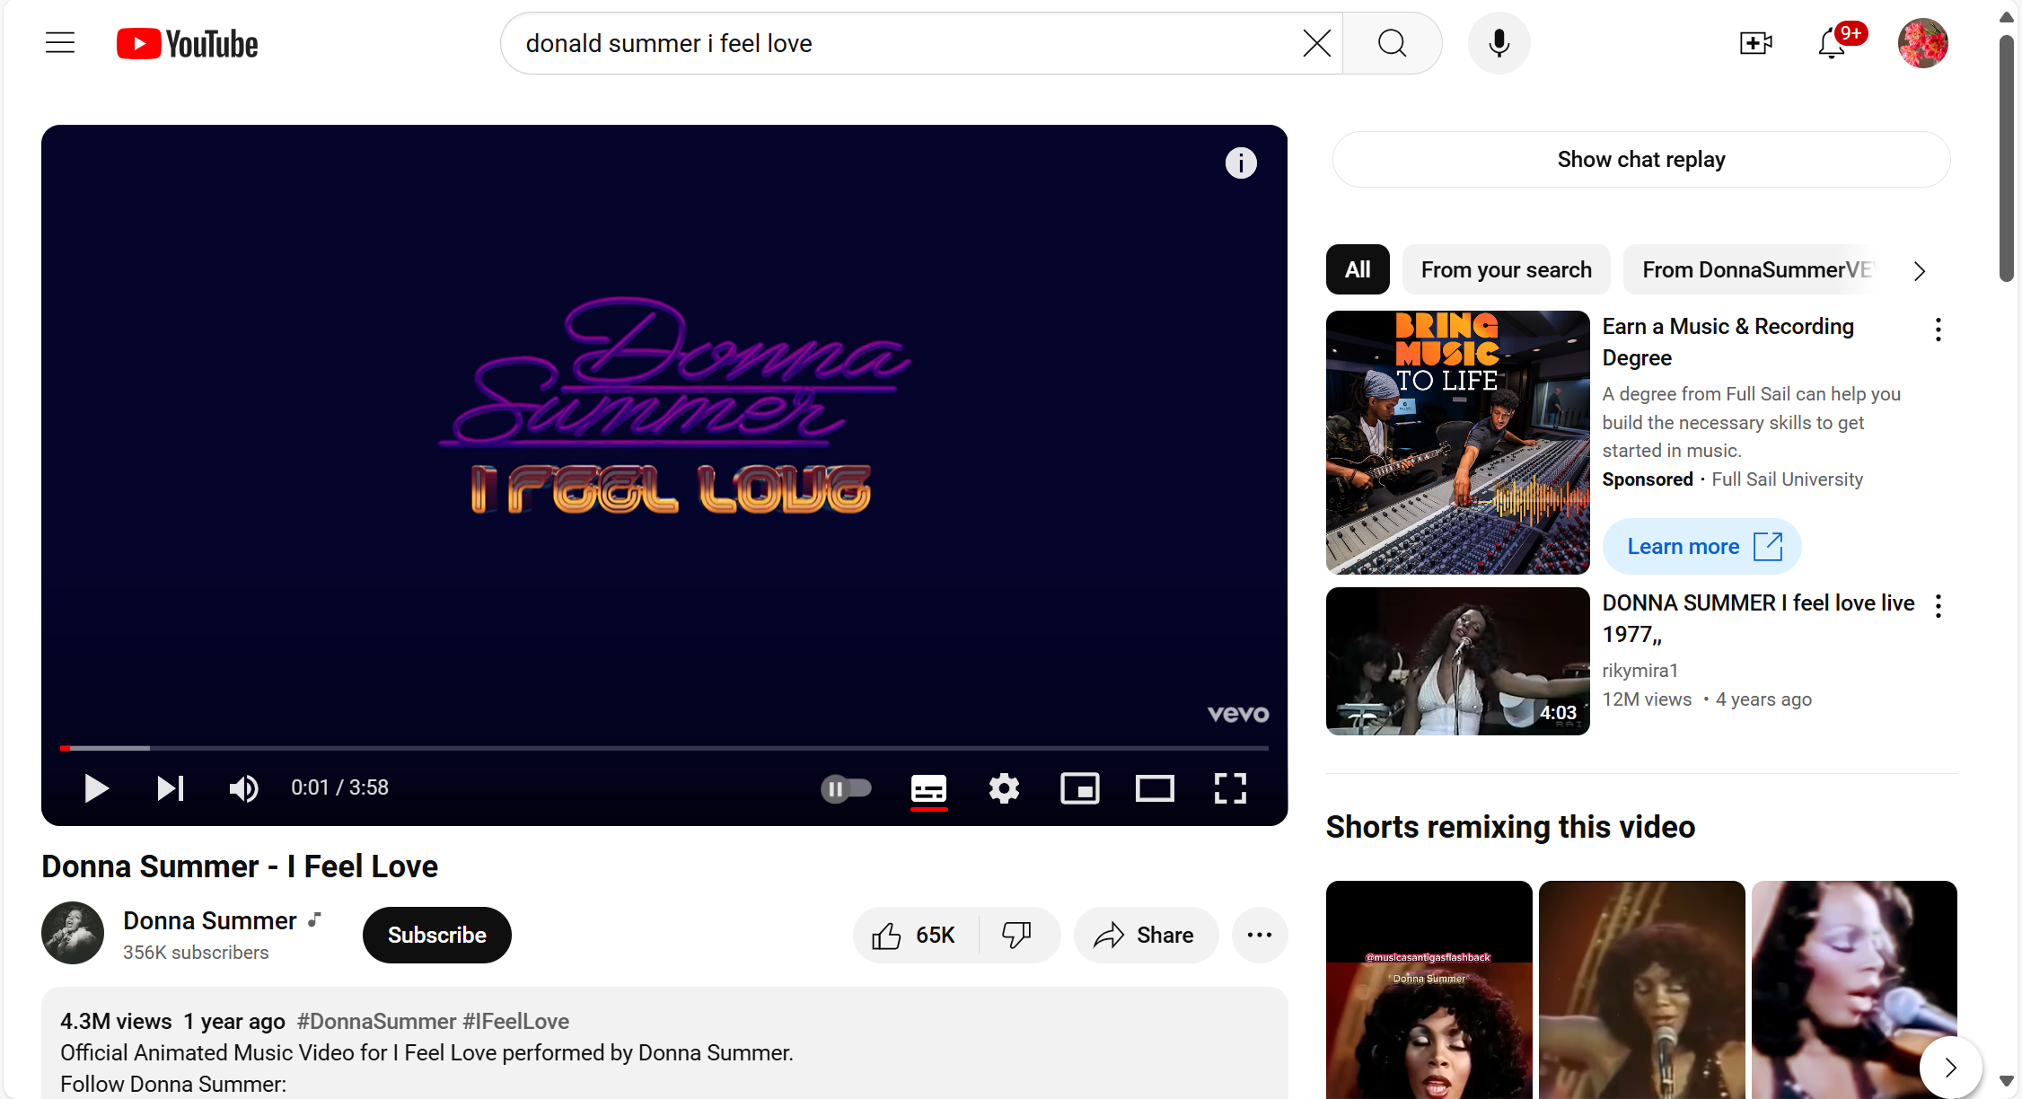Viewport: 2022px width, 1099px height.
Task: Open the hamburger guide menu
Action: tap(60, 43)
